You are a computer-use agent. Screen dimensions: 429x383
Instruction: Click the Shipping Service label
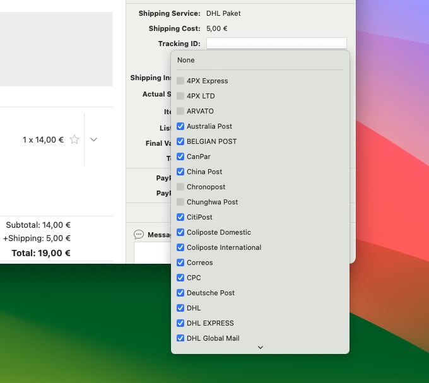pyautogui.click(x=169, y=13)
